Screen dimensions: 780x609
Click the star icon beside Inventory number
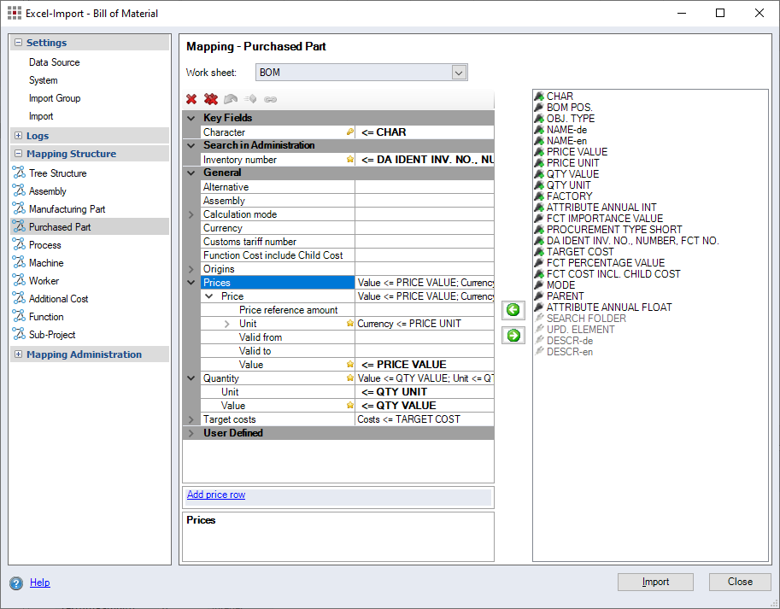[349, 160]
